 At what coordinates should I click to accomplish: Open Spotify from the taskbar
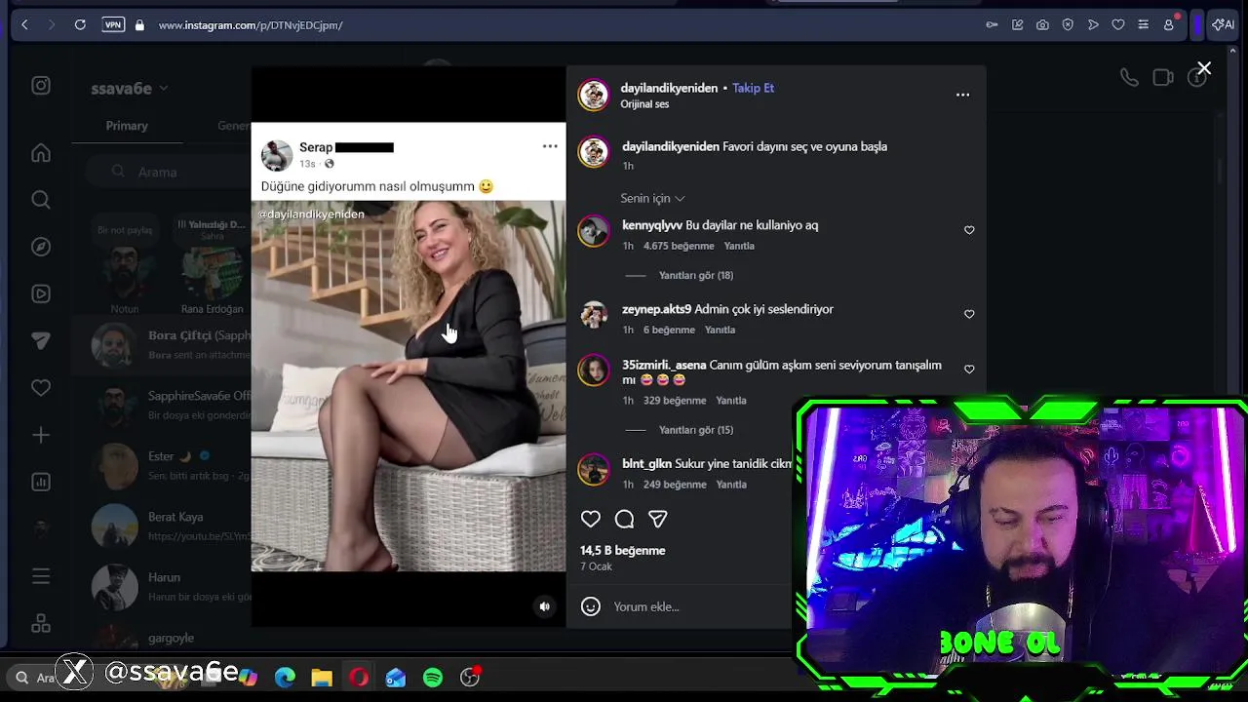coord(433,678)
